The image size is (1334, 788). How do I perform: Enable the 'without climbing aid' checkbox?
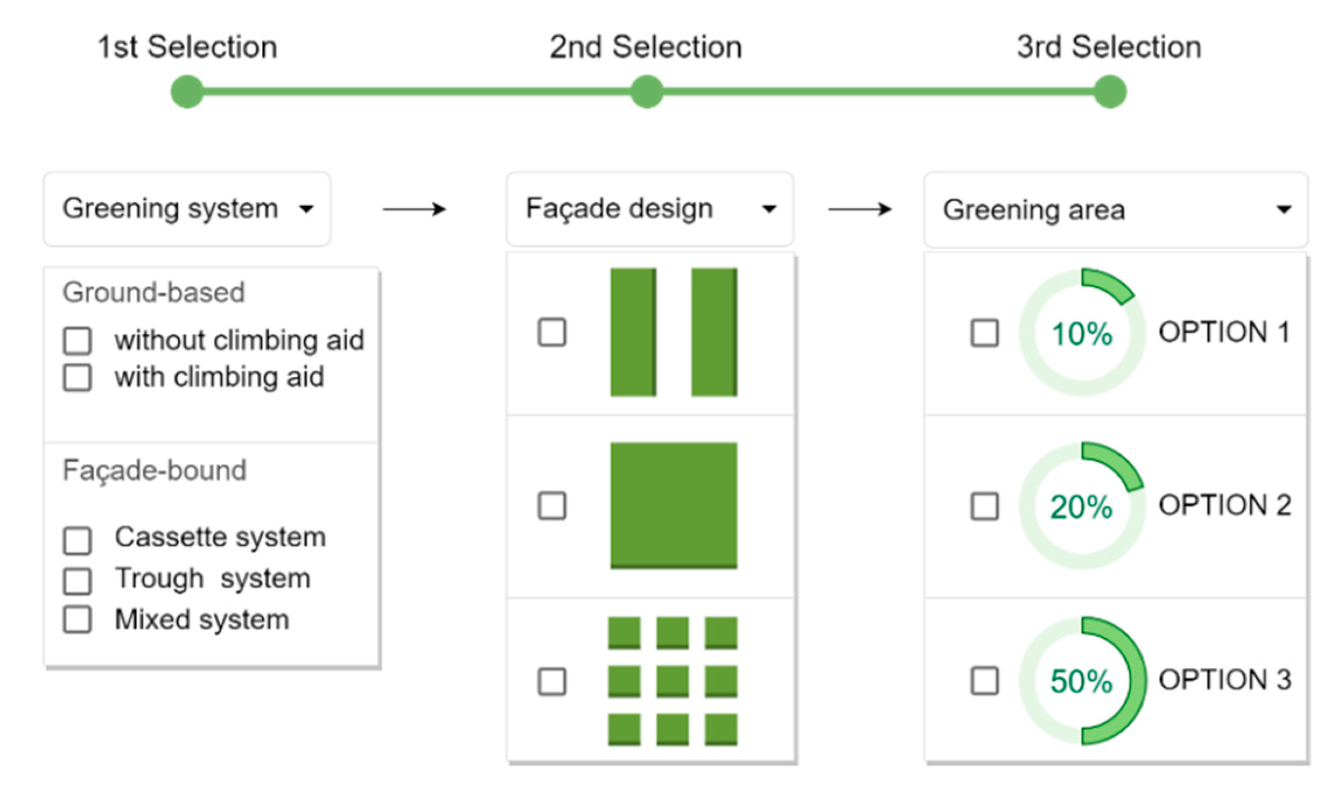point(78,341)
